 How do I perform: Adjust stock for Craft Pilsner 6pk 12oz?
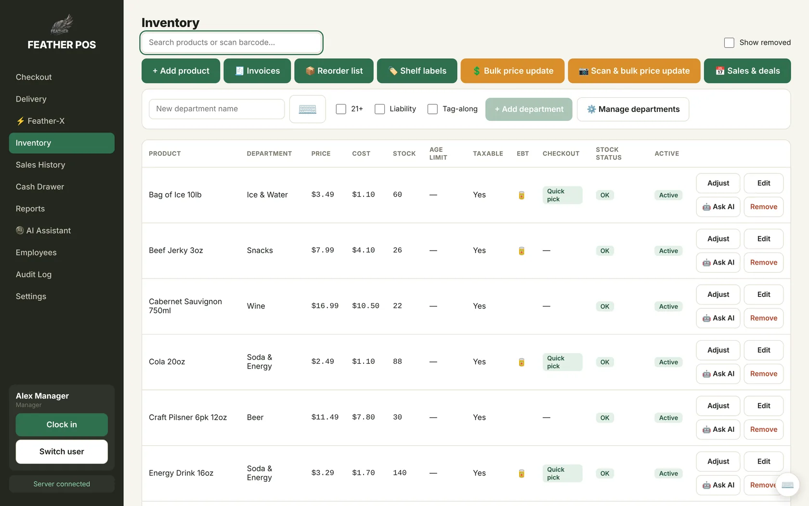(x=718, y=406)
